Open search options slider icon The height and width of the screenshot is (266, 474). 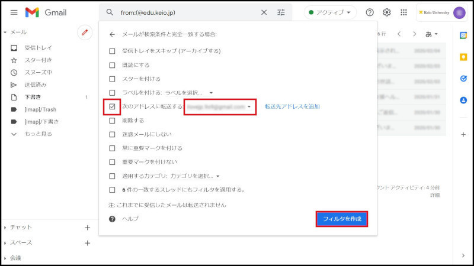point(281,12)
